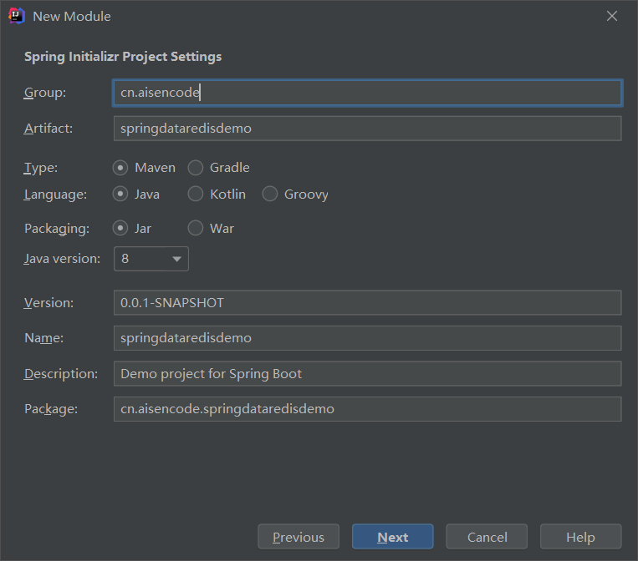Viewport: 638px width, 561px height.
Task: Focus the Package text field
Action: pos(367,409)
